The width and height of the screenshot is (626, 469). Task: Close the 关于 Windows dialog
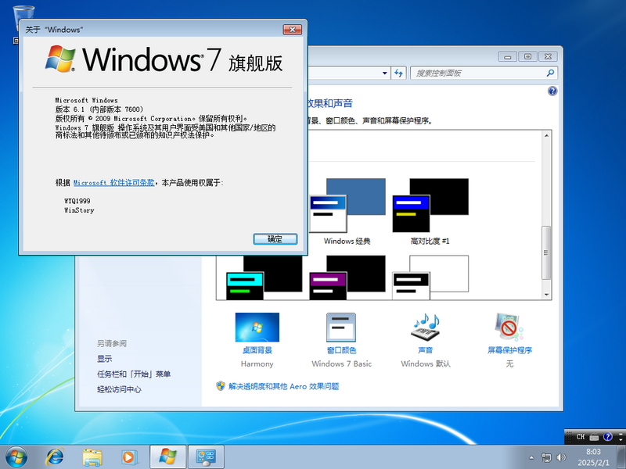pos(292,30)
